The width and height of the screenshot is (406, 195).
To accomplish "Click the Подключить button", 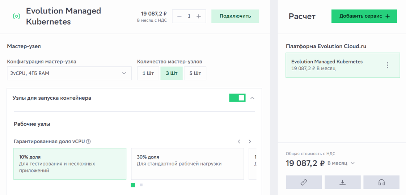I will 235,16.
